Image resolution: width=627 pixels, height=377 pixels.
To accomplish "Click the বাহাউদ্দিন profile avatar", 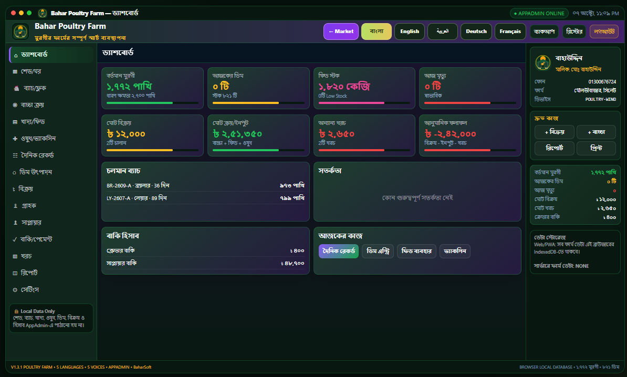I will coord(542,62).
